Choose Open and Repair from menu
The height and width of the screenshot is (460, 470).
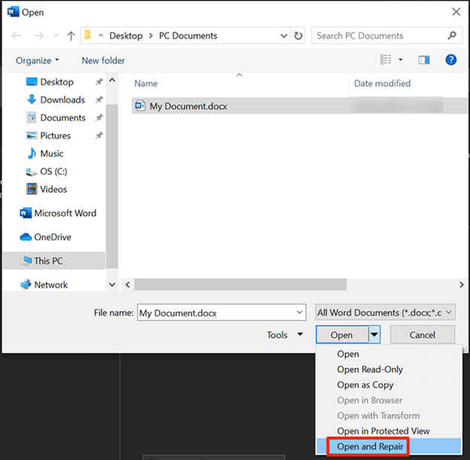pos(371,447)
